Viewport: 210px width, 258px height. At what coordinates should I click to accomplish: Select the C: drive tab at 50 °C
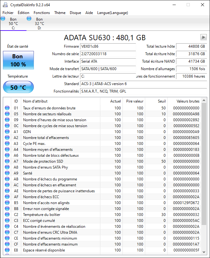click(13, 23)
